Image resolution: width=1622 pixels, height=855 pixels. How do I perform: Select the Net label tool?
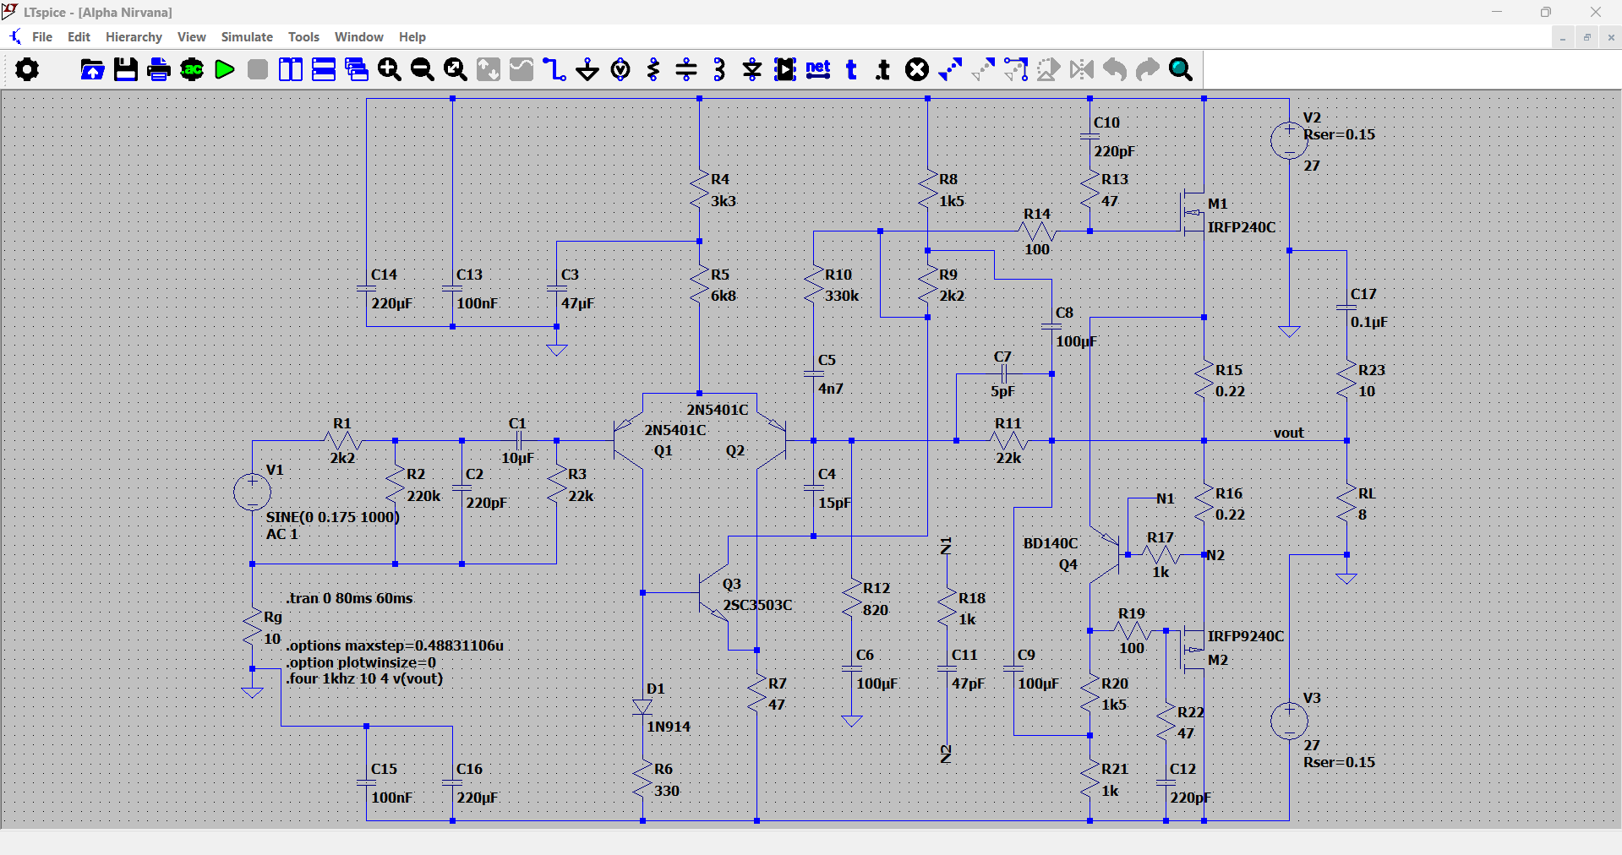point(818,69)
